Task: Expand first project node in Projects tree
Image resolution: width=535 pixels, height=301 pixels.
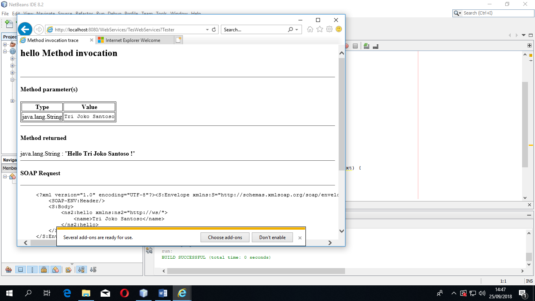Action: click(5, 44)
